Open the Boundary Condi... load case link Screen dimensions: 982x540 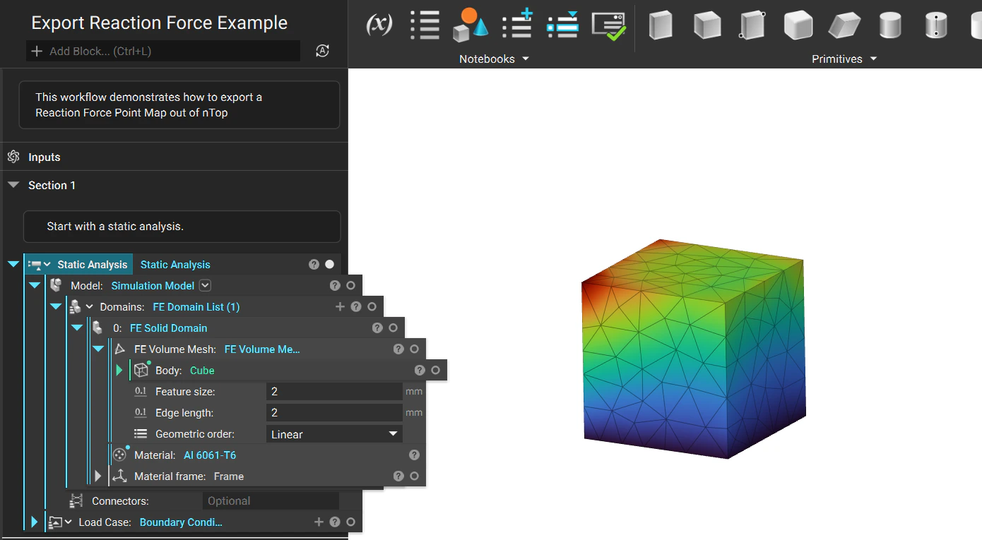[x=181, y=522]
